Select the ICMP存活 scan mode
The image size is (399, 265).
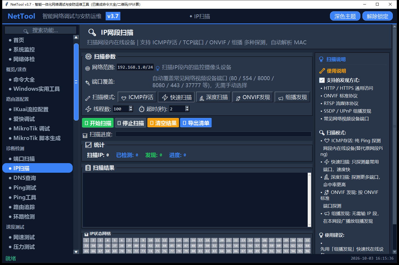tap(137, 97)
